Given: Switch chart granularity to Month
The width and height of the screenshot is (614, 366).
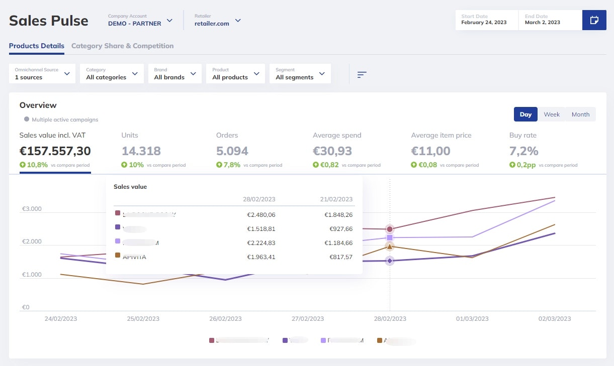Looking at the screenshot, I should coord(580,114).
